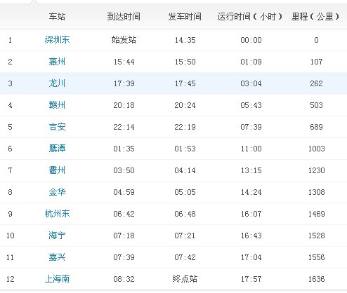Select running time 17:57
Screen dimensions: 347x293
point(251,279)
